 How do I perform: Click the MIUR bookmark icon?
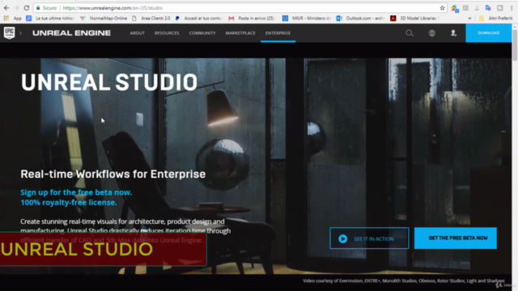point(285,19)
